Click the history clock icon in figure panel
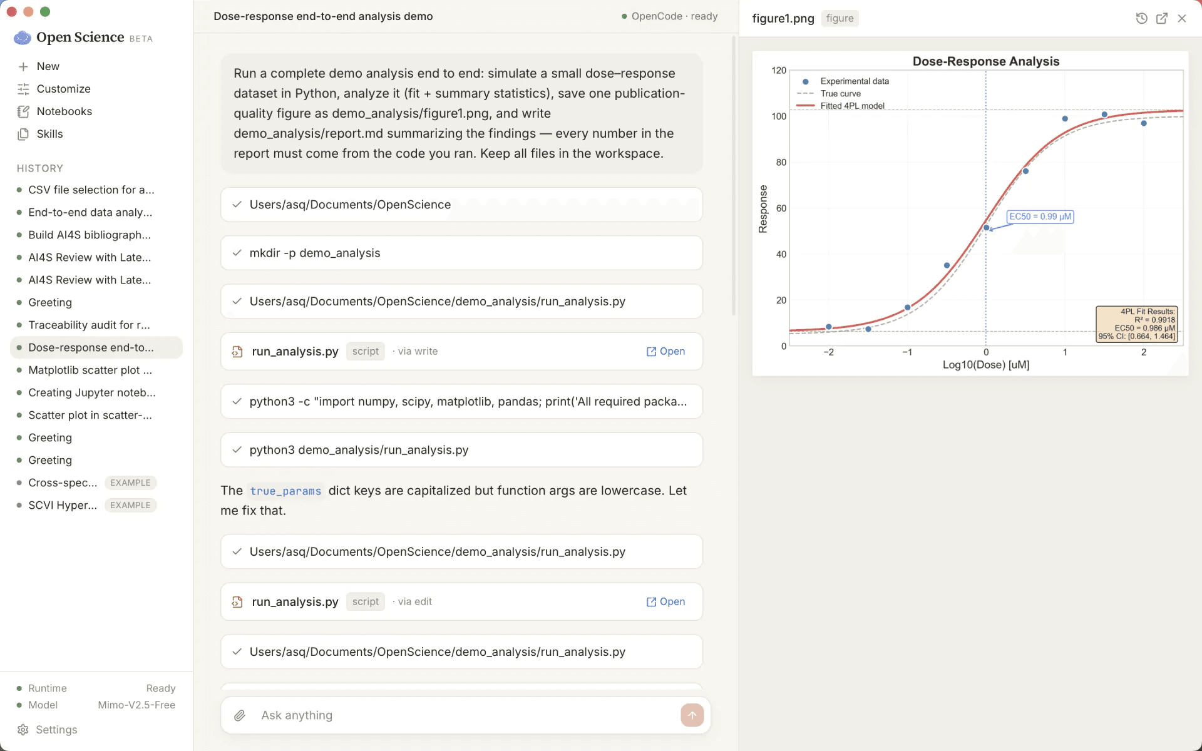This screenshot has width=1202, height=751. pyautogui.click(x=1141, y=18)
